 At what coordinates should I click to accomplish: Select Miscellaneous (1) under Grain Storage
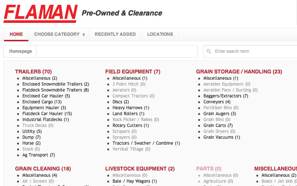point(221,78)
